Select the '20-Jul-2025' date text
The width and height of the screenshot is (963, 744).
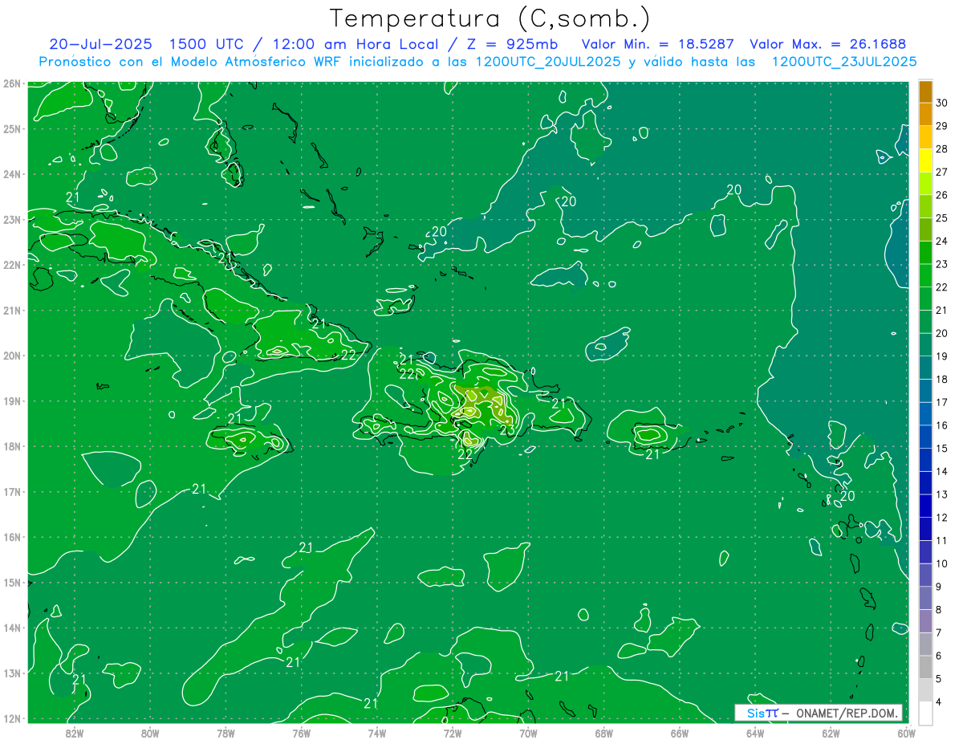pyautogui.click(x=99, y=44)
